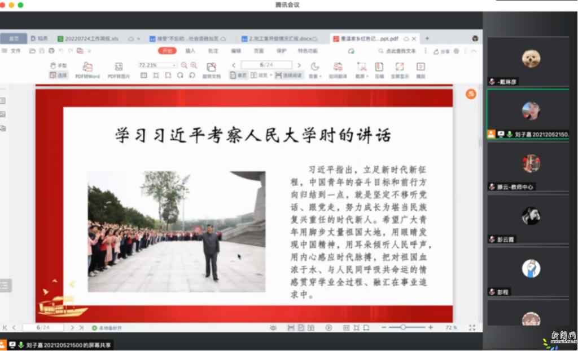Select the 批注 ribbon tab

point(213,51)
